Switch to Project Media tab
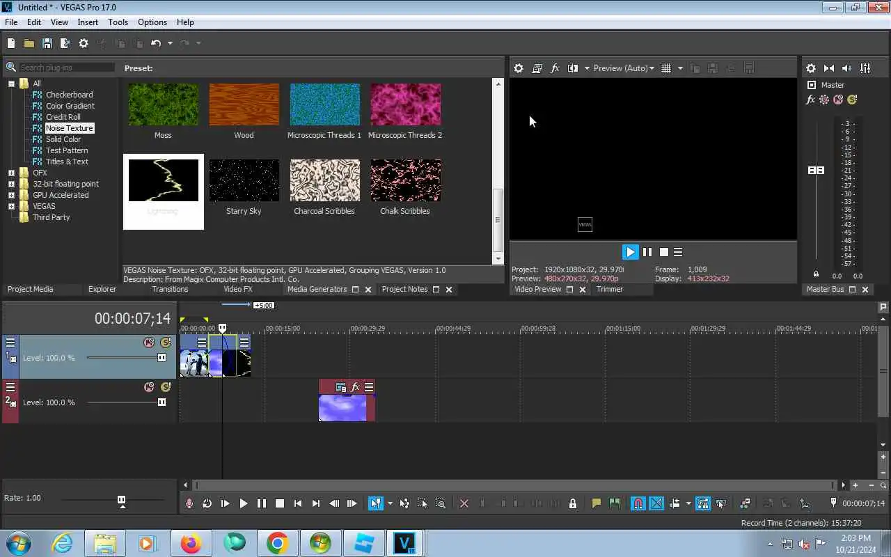This screenshot has width=891, height=557. coord(31,289)
